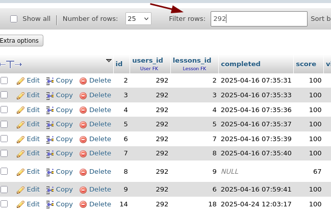Click the red Delete icon for row id 6
Image resolution: width=331 pixels, height=214 pixels.
click(x=83, y=140)
